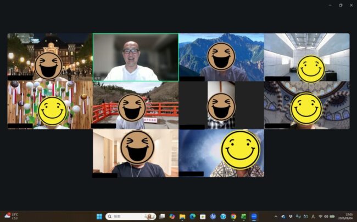
Task: Launch Google Chrome from taskbar
Action: [233, 217]
